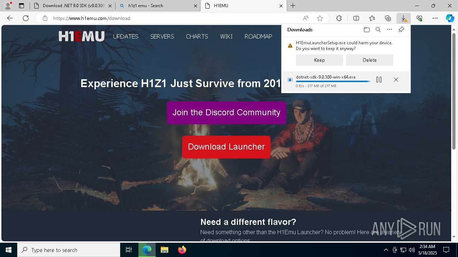Image resolution: width=458 pixels, height=257 pixels.
Task: Close the H1EMU tab
Action: click(281, 6)
